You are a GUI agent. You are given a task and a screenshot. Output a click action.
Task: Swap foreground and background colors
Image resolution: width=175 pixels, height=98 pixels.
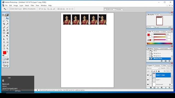[7, 51]
